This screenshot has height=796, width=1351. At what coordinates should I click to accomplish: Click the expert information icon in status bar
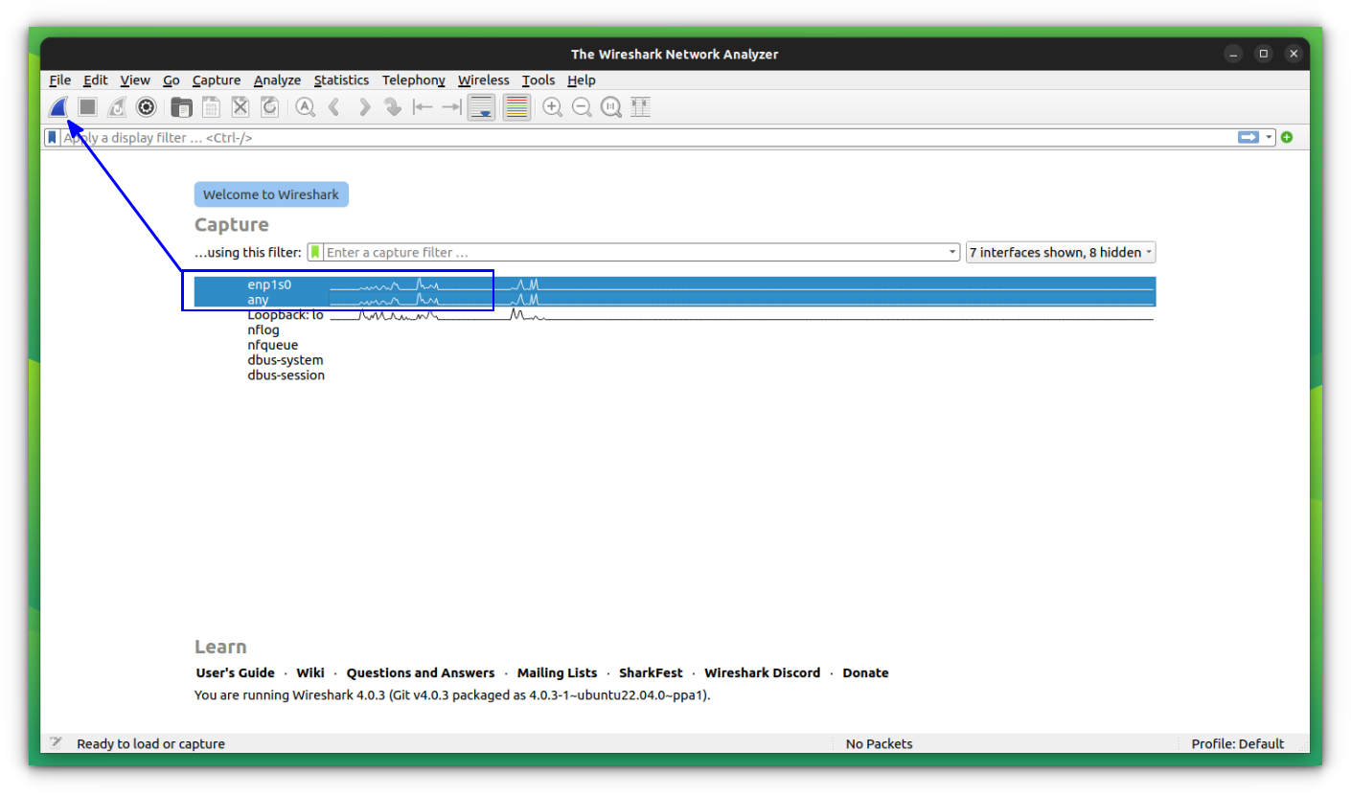click(57, 743)
